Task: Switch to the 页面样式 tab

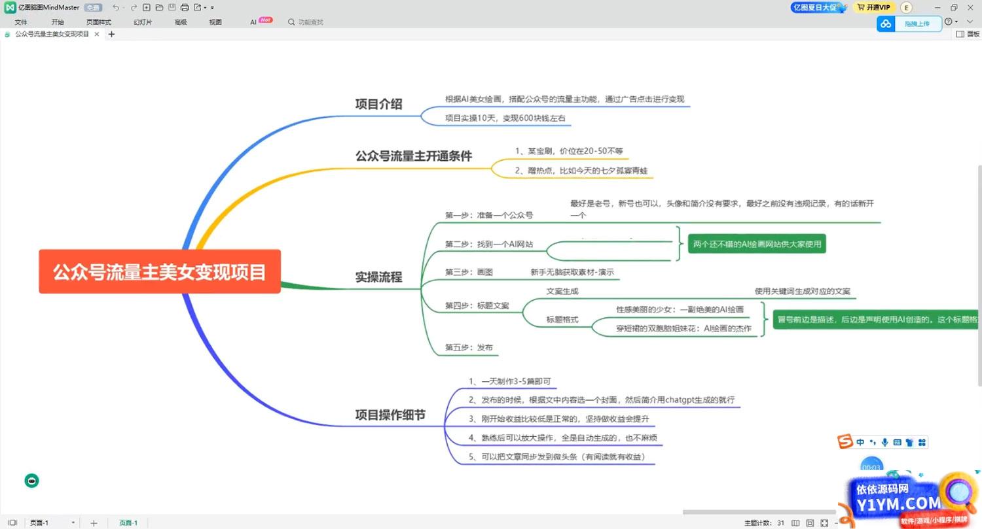Action: pyautogui.click(x=99, y=22)
